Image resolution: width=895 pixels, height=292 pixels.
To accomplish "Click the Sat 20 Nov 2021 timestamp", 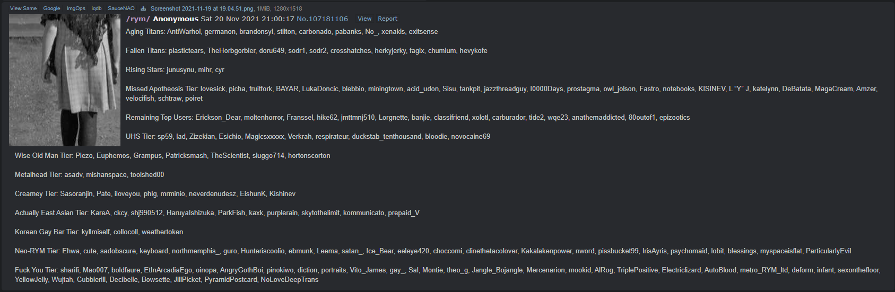I will point(247,19).
